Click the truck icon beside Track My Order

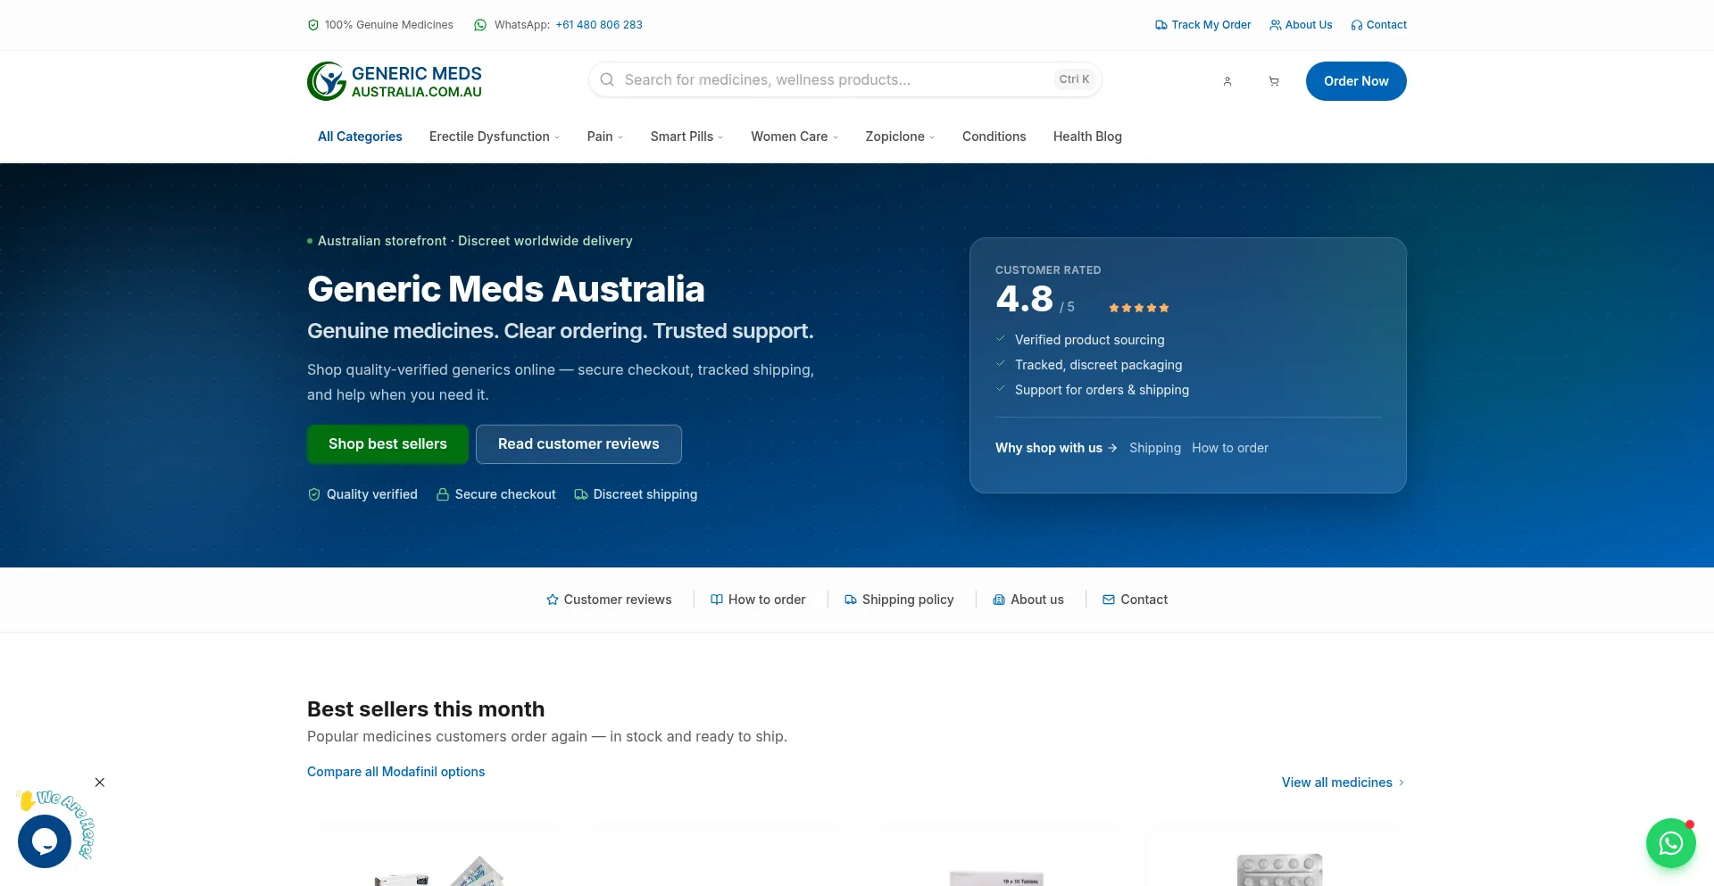click(x=1161, y=25)
